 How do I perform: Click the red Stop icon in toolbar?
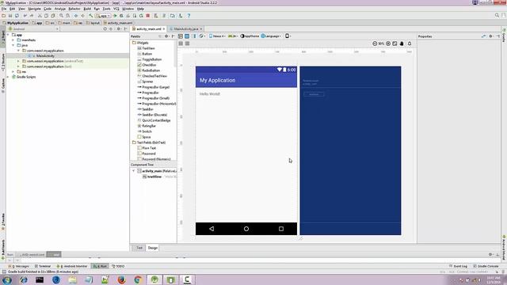point(148,16)
